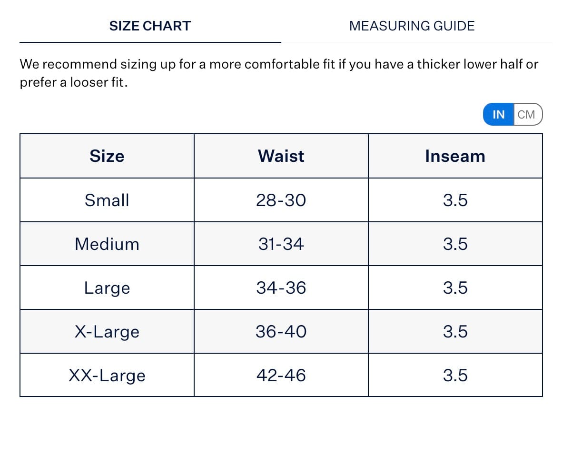Click the 34-36 waist measurement cell
Image resolution: width=562 pixels, height=466 pixels.
tap(281, 288)
